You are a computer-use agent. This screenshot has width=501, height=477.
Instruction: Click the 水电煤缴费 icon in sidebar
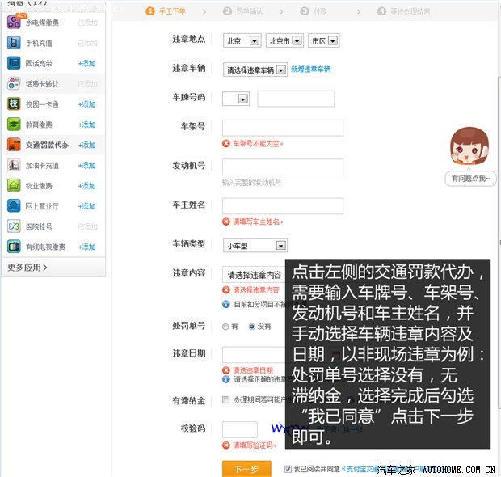coord(14,23)
